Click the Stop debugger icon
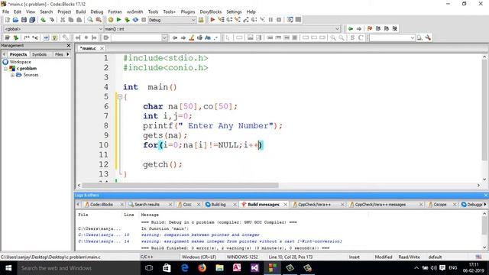Screen dimensions: 489x275 coord(279,20)
